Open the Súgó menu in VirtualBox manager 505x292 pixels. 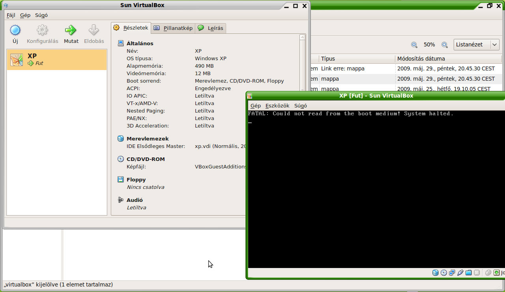pyautogui.click(x=41, y=15)
